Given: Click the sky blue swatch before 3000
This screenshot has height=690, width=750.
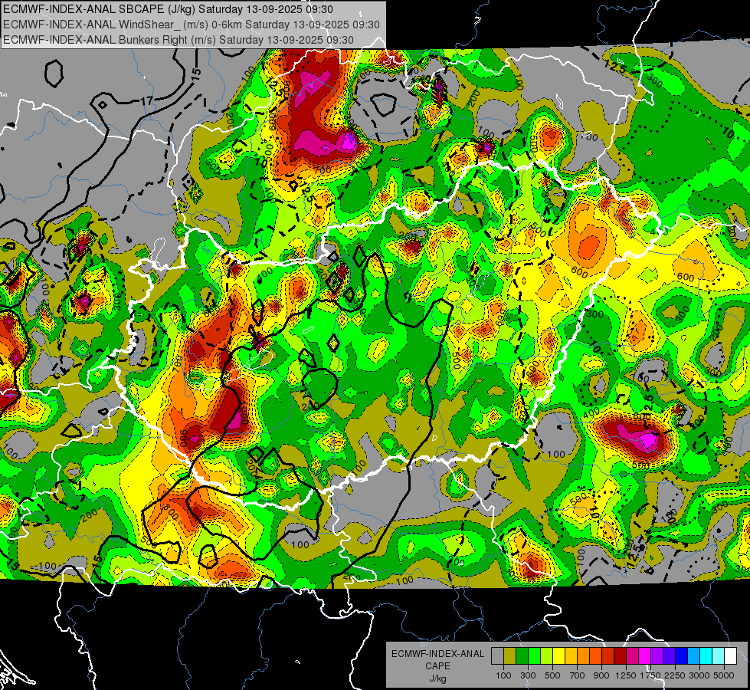Looking at the screenshot, I should click(694, 655).
